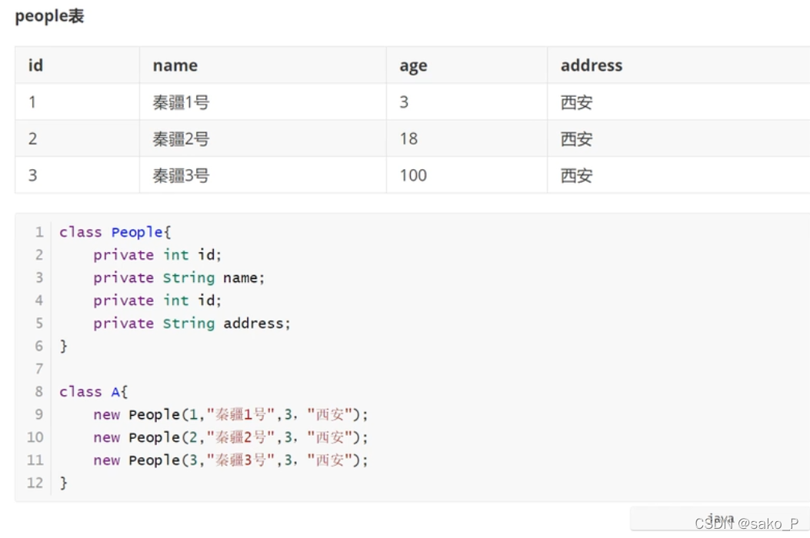Viewport: 810px width, 538px height.
Task: Click the 'people表' heading
Action: coord(49,16)
